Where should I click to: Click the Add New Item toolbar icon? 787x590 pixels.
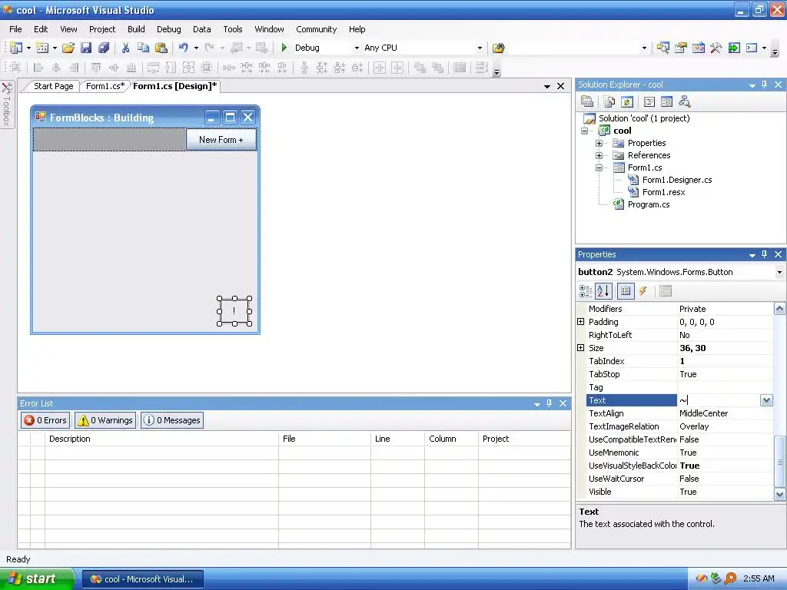pyautogui.click(x=43, y=48)
